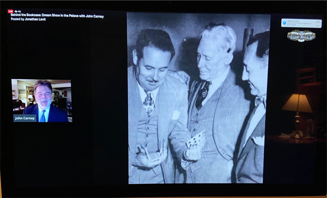Click the deck of cards held in photo
The image size is (327, 198).
pos(154,156)
